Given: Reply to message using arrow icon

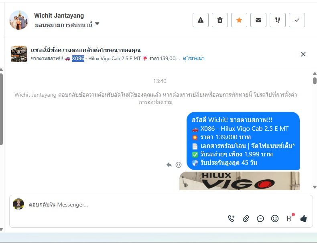Looking at the screenshot, I should 169,165.
